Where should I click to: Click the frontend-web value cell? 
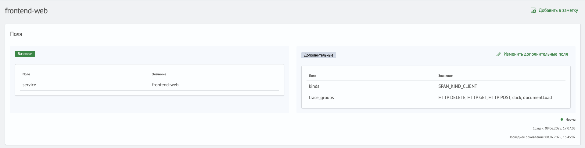tap(165, 85)
